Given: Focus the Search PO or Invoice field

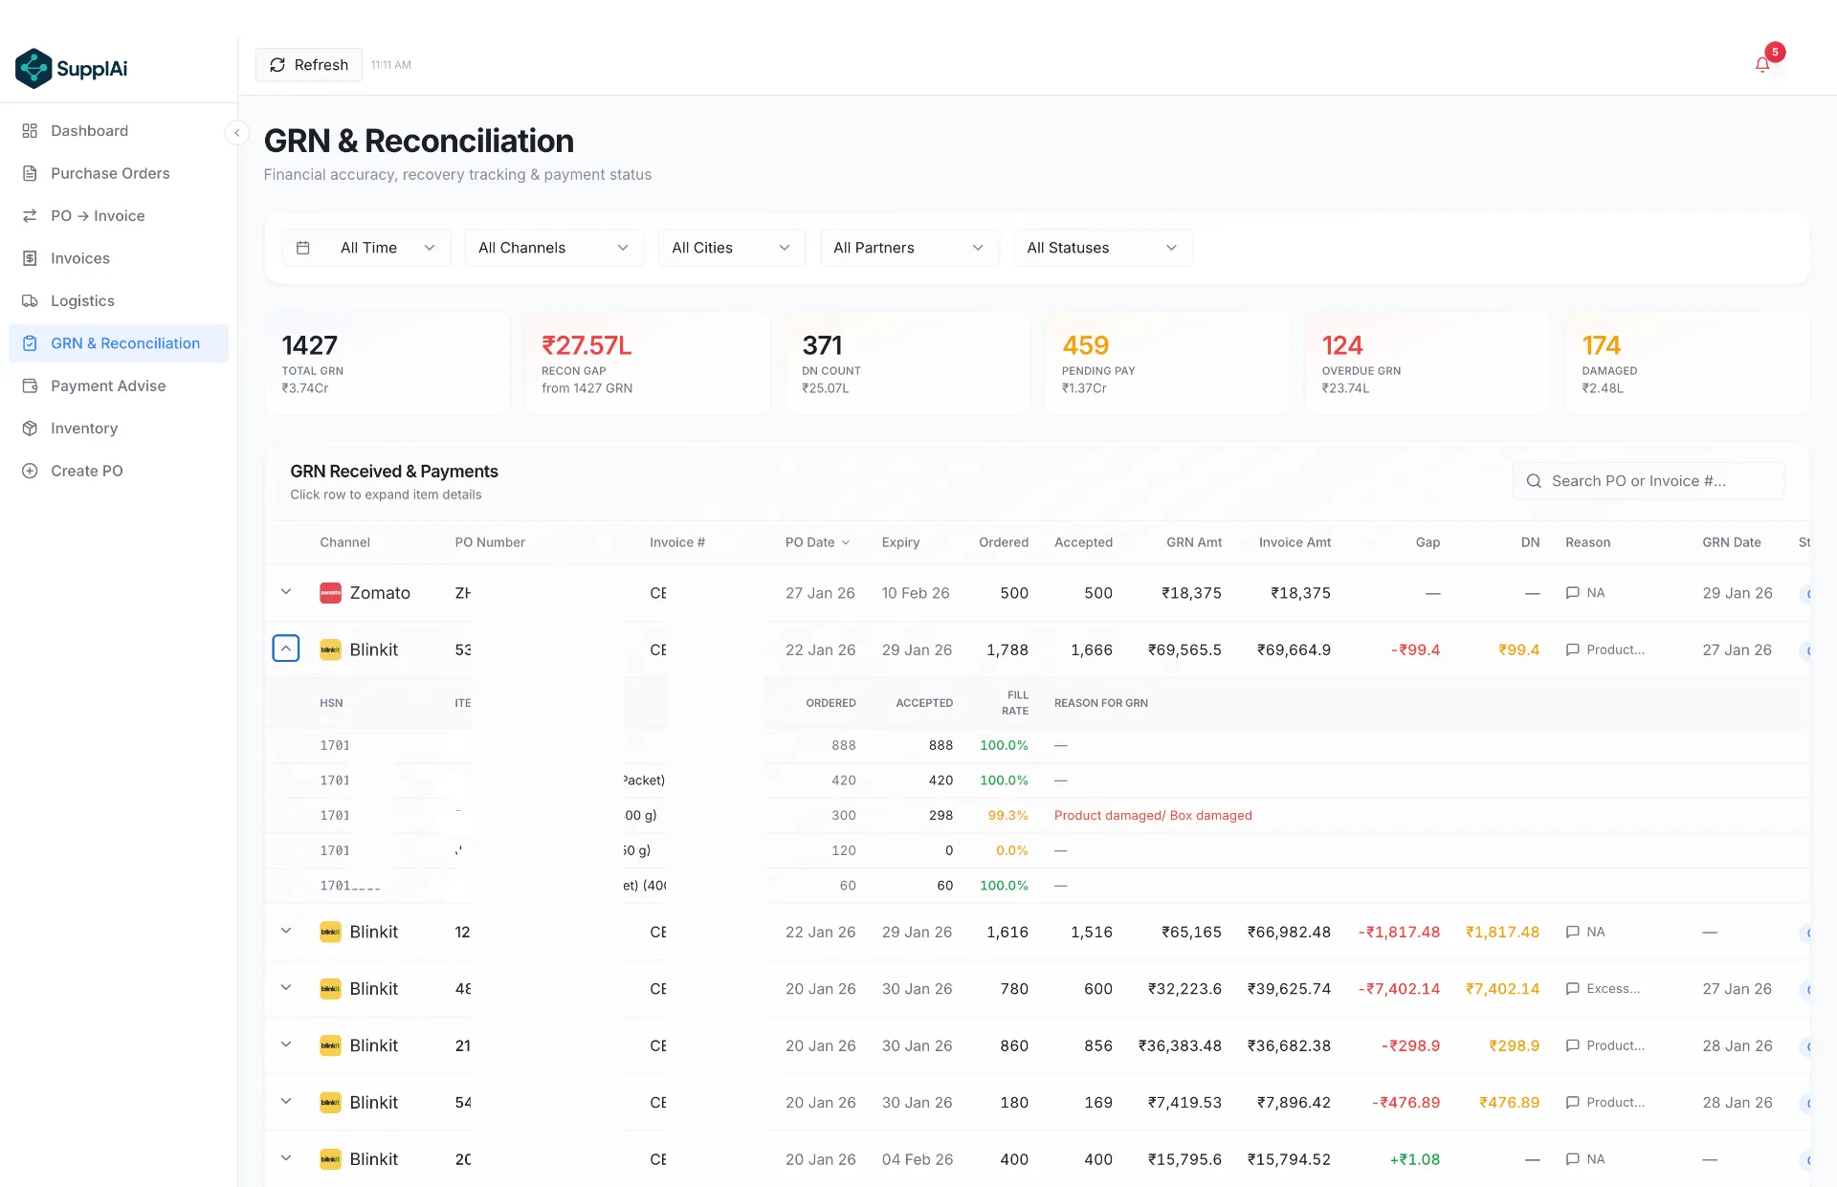Looking at the screenshot, I should [x=1649, y=481].
